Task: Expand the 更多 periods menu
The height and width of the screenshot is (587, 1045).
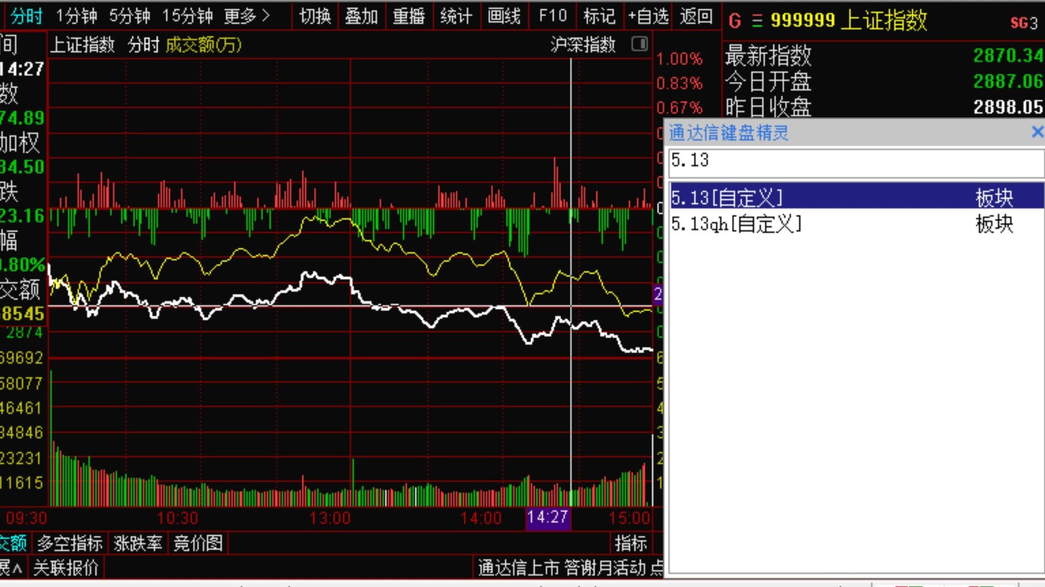Action: pyautogui.click(x=247, y=16)
